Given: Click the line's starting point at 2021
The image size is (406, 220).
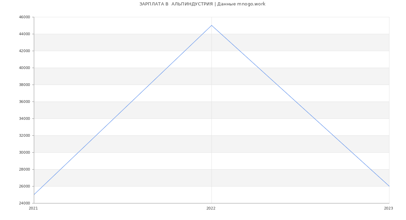Looking at the screenshot, I should (34, 195).
